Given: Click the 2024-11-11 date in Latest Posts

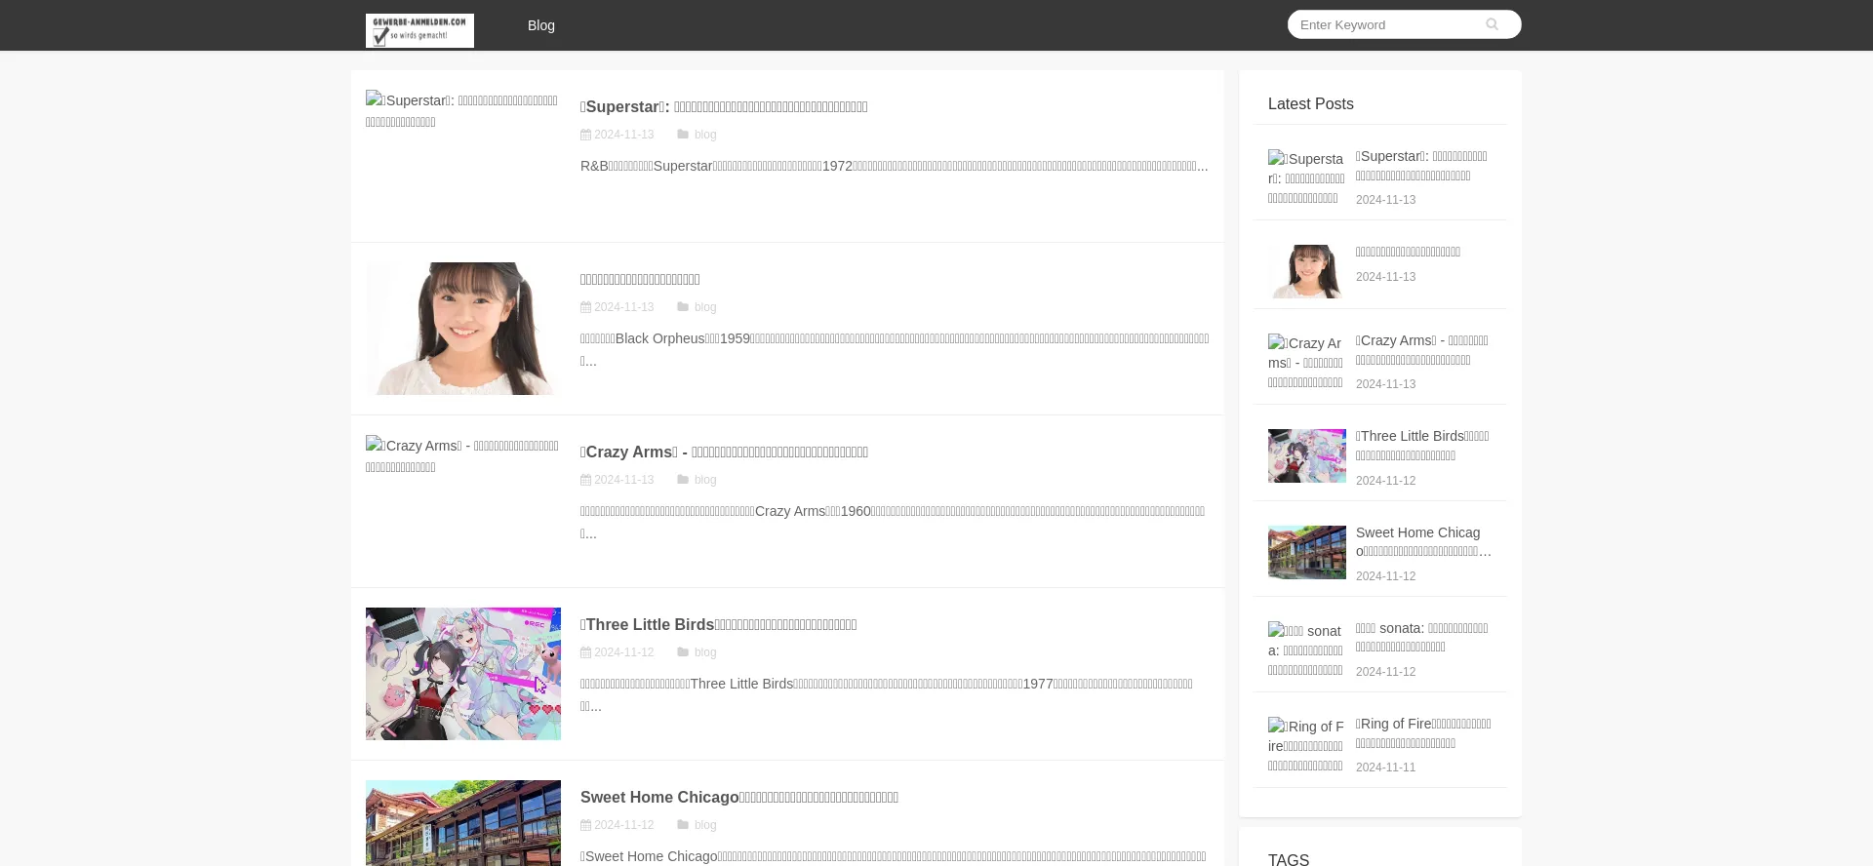Looking at the screenshot, I should [1385, 768].
